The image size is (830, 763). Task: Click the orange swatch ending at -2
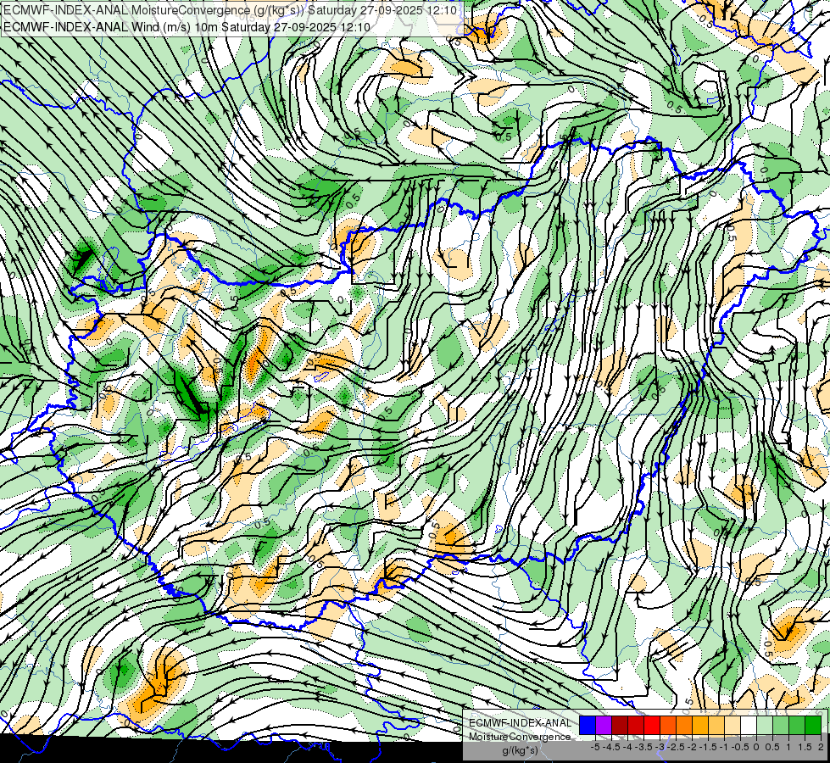pyautogui.click(x=684, y=726)
